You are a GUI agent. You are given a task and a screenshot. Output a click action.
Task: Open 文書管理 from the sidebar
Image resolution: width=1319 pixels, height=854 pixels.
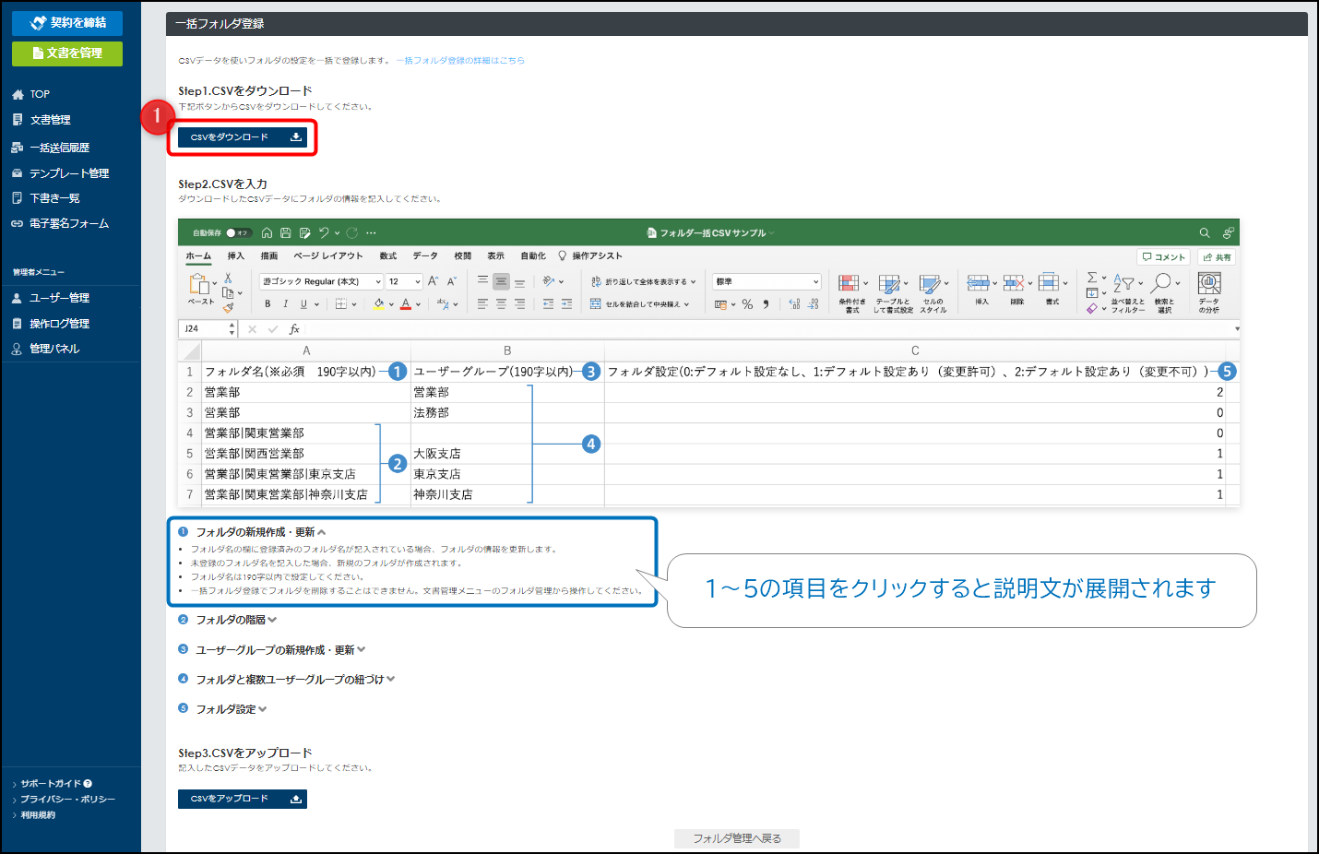point(42,120)
